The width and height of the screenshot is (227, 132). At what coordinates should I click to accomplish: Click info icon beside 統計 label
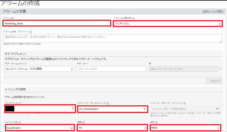tap(157, 123)
